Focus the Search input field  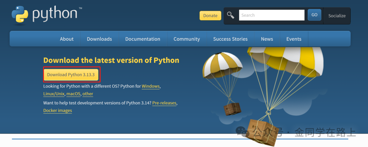(272, 15)
